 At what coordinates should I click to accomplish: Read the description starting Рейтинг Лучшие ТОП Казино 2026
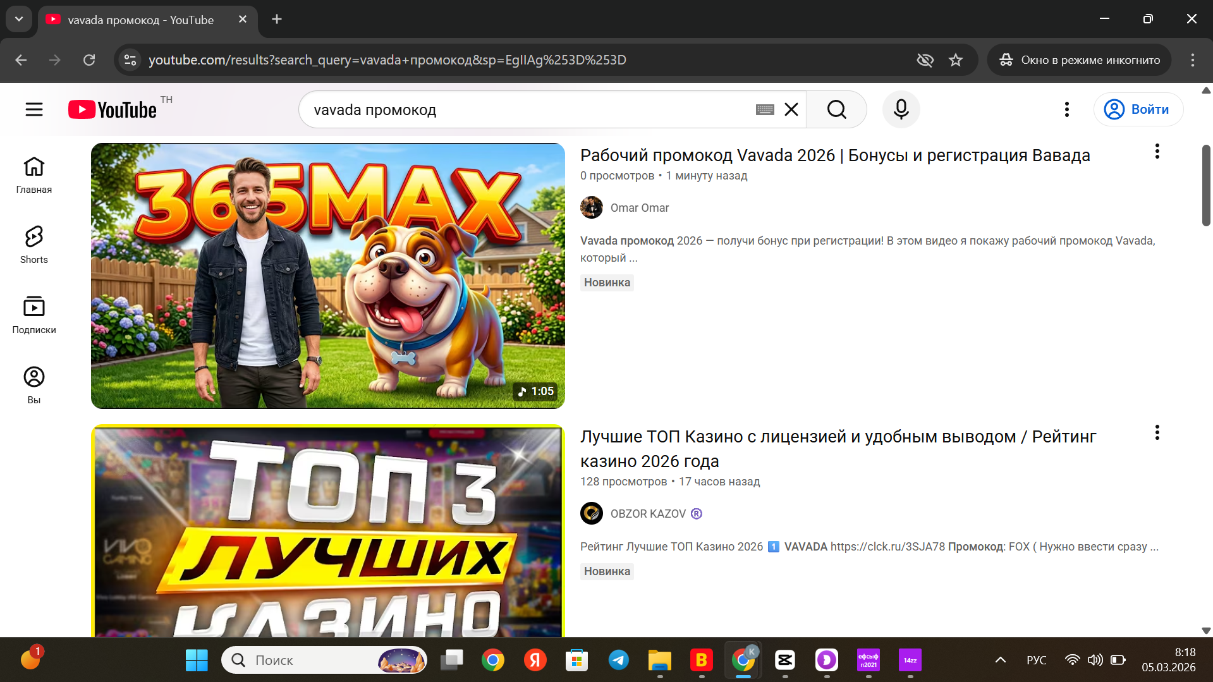(x=869, y=547)
